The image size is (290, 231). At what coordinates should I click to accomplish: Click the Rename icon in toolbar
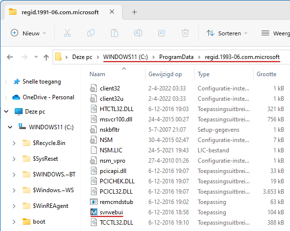tap(138, 33)
